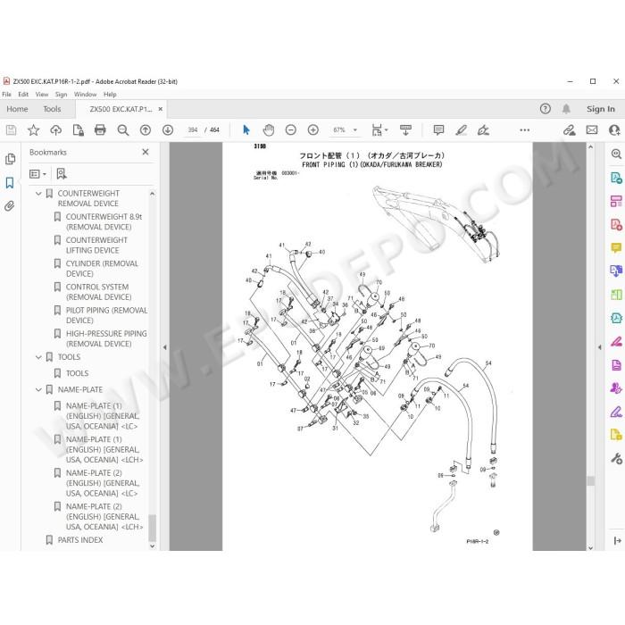Toggle the Page Thumbnails panel
The width and height of the screenshot is (625, 625).
pos(10,159)
